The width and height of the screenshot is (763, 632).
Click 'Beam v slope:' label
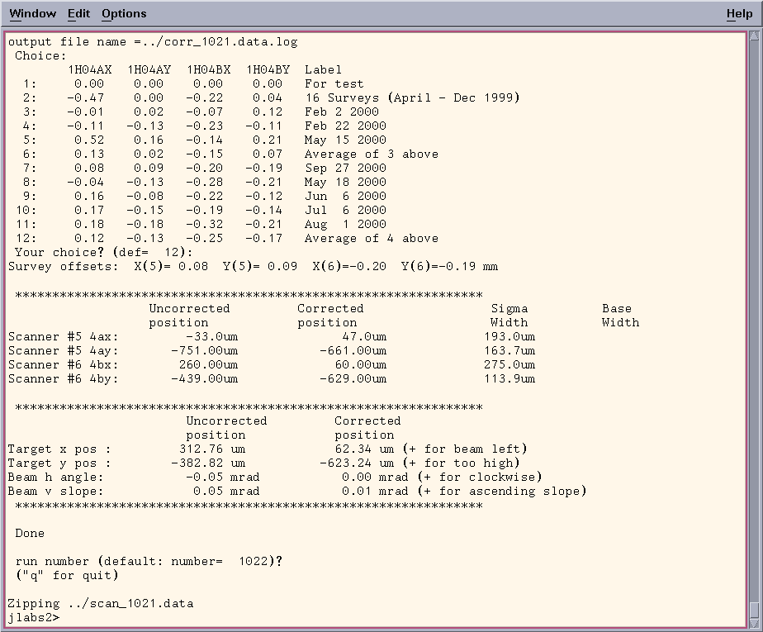coord(56,492)
